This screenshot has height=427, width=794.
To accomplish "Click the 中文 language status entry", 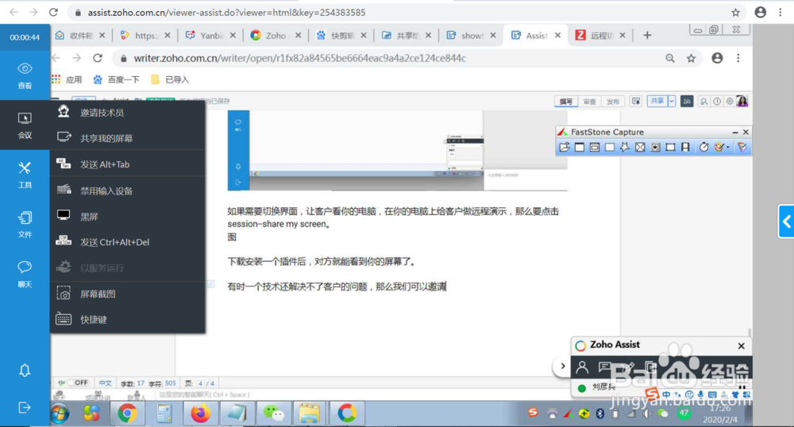I will pos(106,383).
